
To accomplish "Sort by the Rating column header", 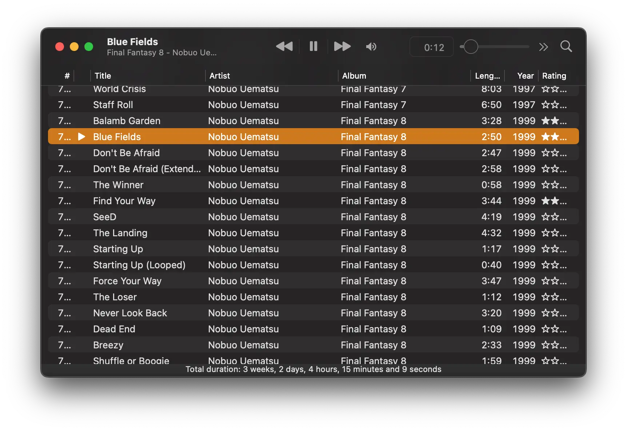I will point(554,76).
